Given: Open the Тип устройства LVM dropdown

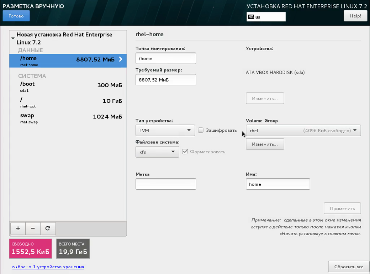Looking at the screenshot, I should [x=165, y=130].
